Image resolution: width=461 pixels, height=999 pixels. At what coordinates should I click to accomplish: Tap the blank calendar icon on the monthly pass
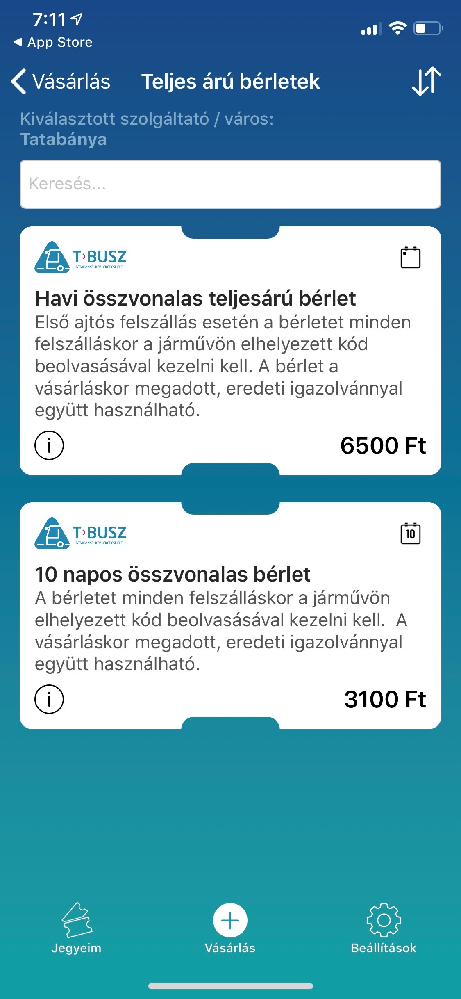410,258
